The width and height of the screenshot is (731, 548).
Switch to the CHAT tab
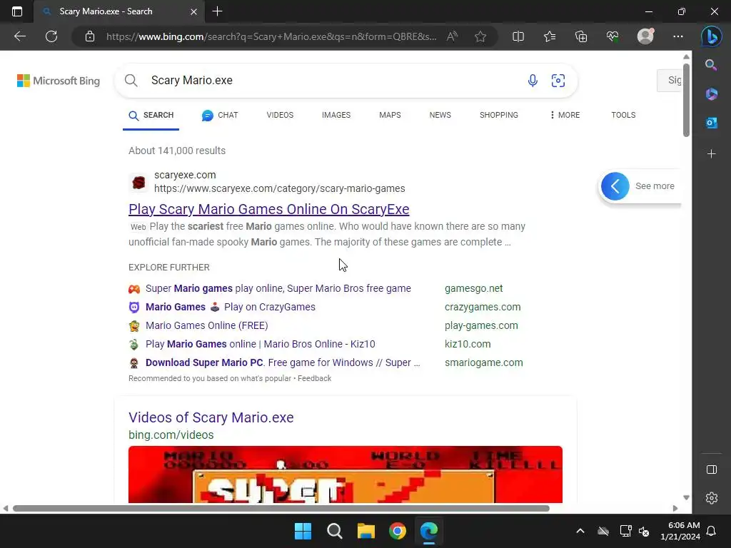pos(220,115)
